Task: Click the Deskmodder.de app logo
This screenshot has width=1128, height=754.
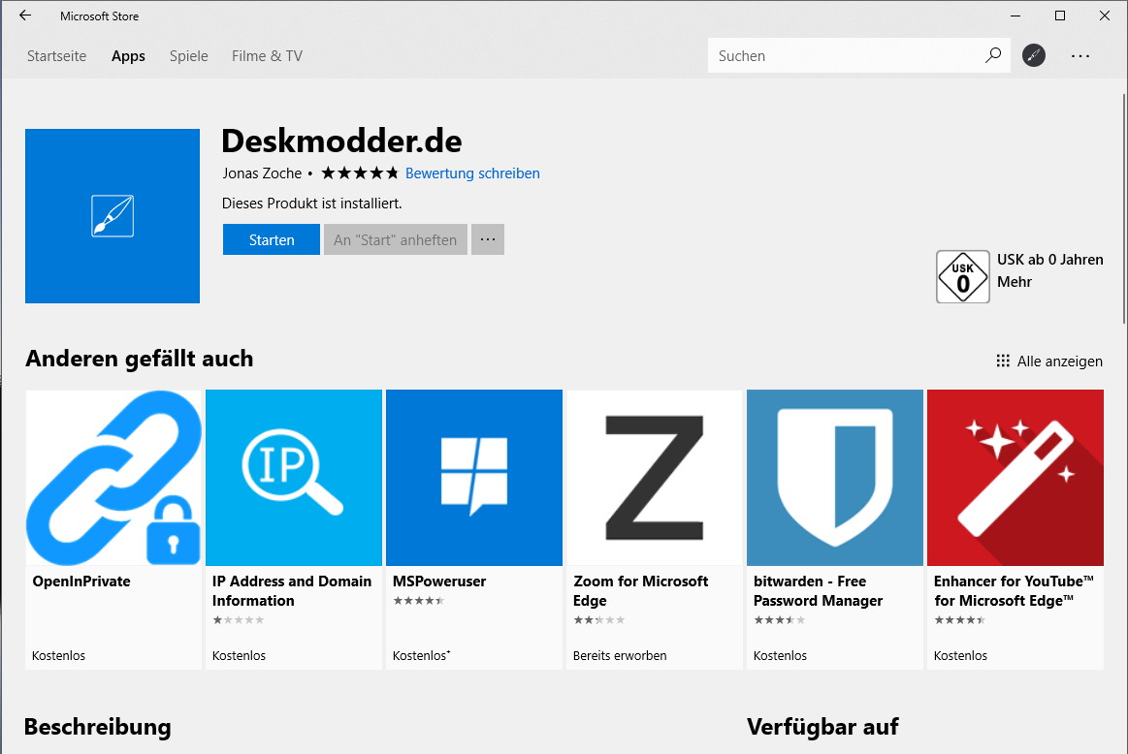Action: tap(113, 215)
